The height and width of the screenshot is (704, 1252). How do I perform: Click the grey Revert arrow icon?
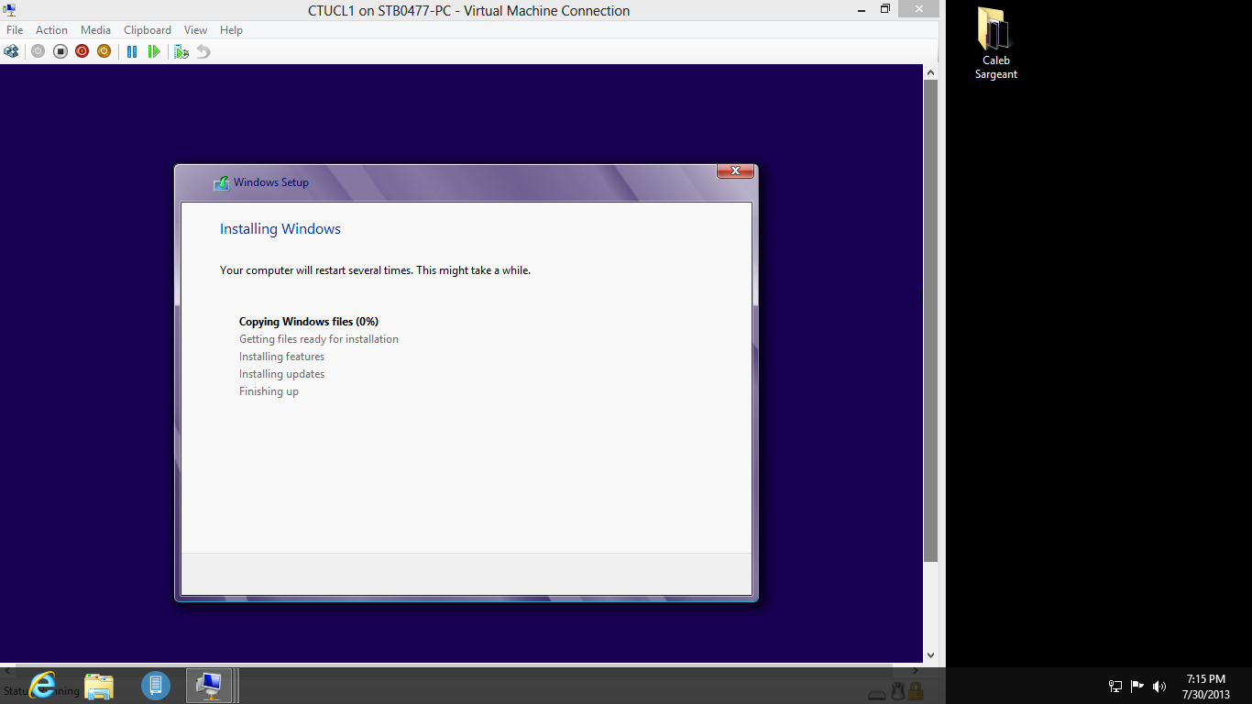203,51
